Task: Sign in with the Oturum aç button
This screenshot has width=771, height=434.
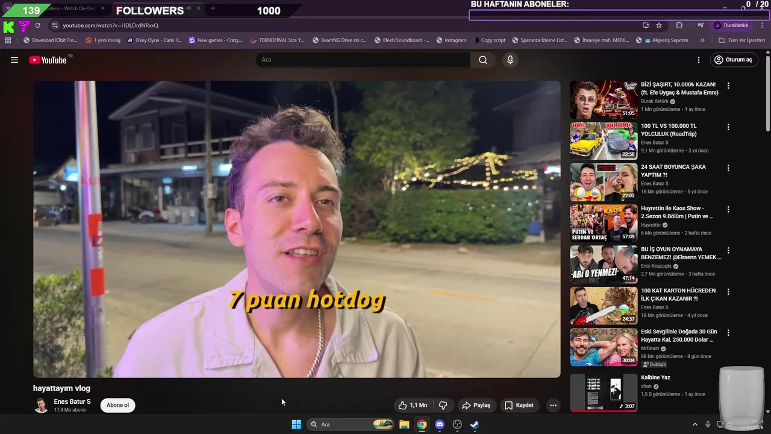Action: (733, 60)
